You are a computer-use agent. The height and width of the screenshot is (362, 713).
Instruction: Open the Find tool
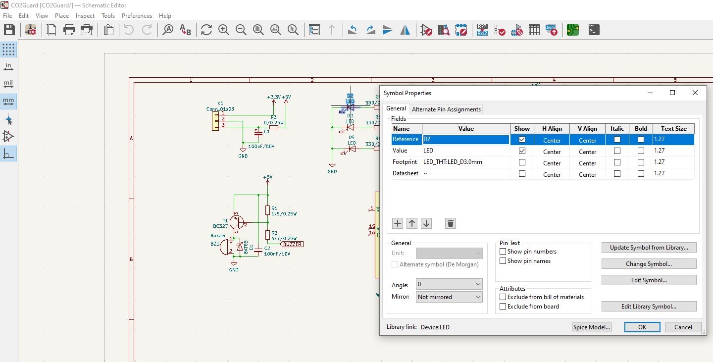[168, 30]
